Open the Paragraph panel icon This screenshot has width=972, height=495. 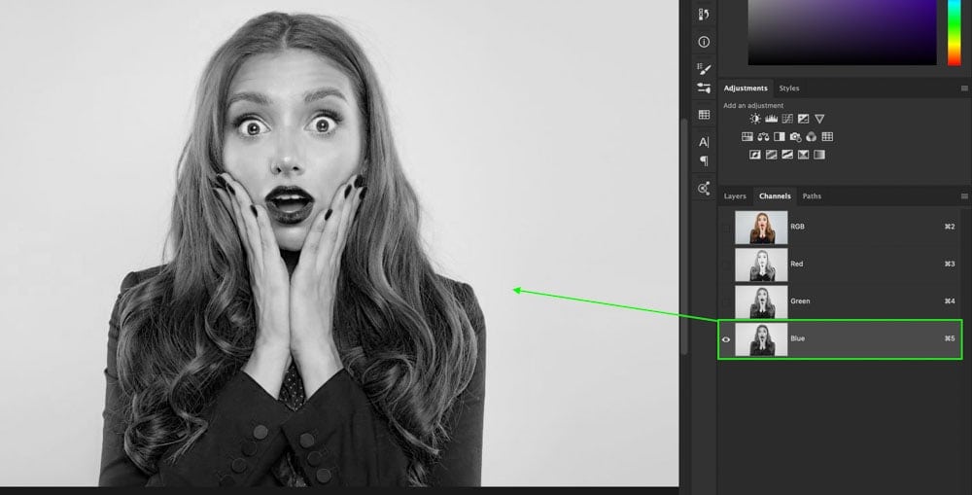coord(704,160)
